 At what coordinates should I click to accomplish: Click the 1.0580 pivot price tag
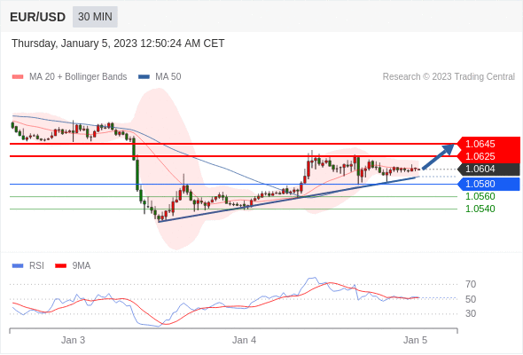488,184
